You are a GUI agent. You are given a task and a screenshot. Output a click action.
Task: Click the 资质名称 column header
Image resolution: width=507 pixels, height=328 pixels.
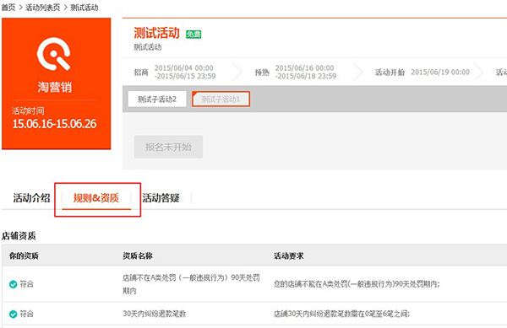(138, 255)
